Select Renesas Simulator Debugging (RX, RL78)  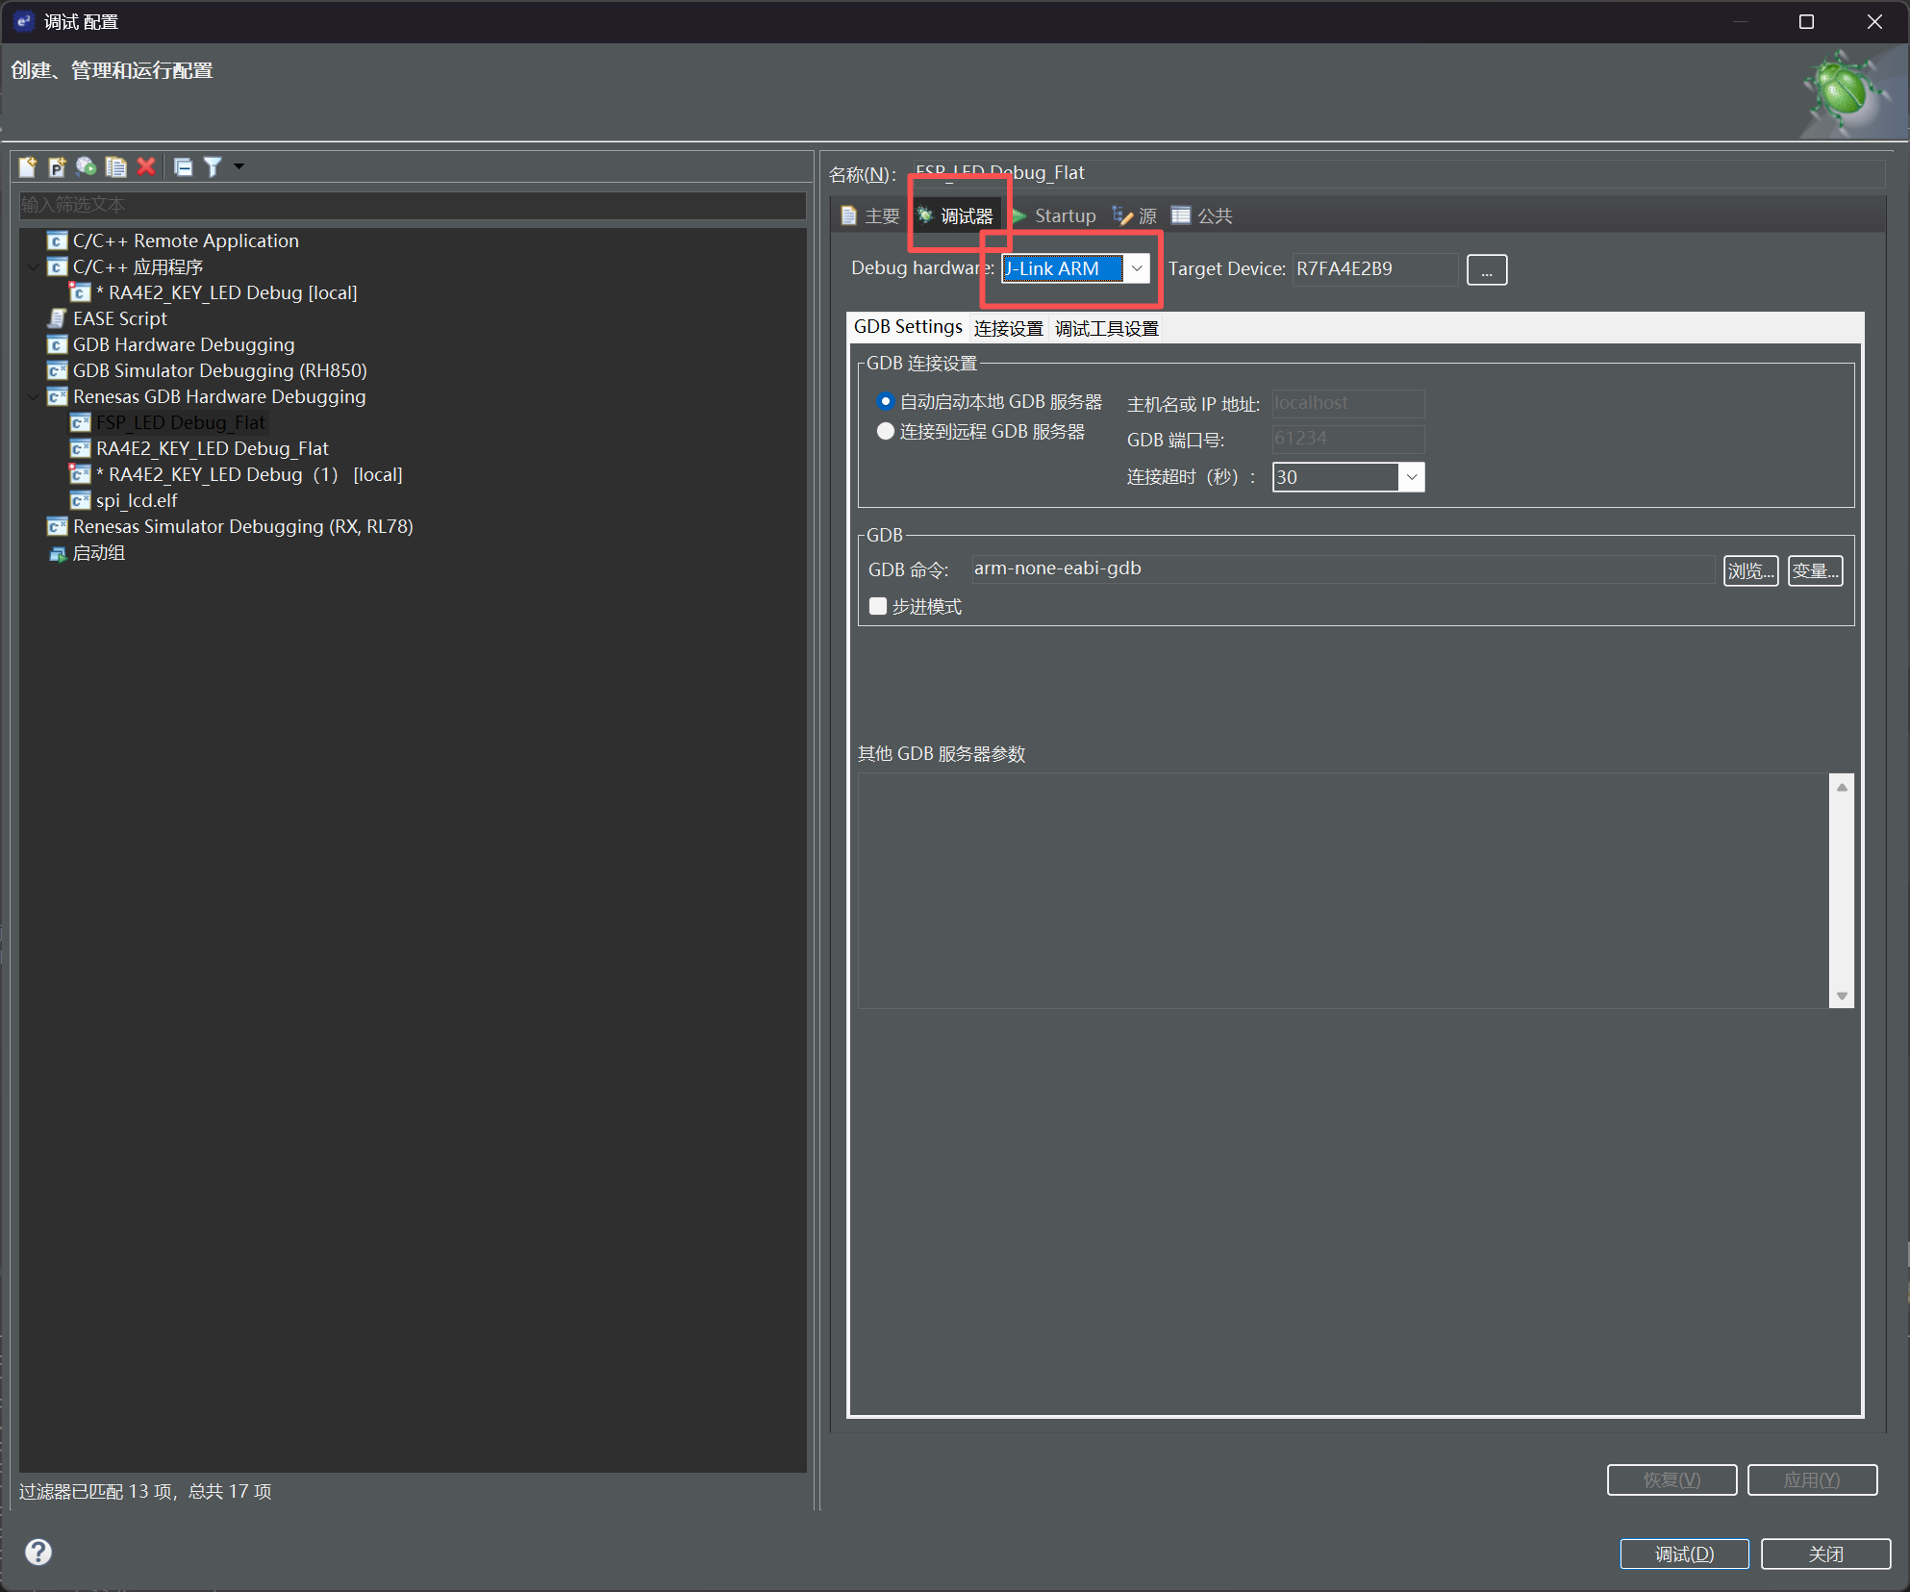242,526
